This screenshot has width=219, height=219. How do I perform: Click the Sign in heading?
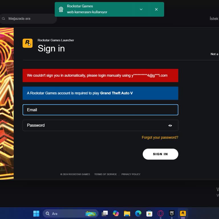click(51, 48)
